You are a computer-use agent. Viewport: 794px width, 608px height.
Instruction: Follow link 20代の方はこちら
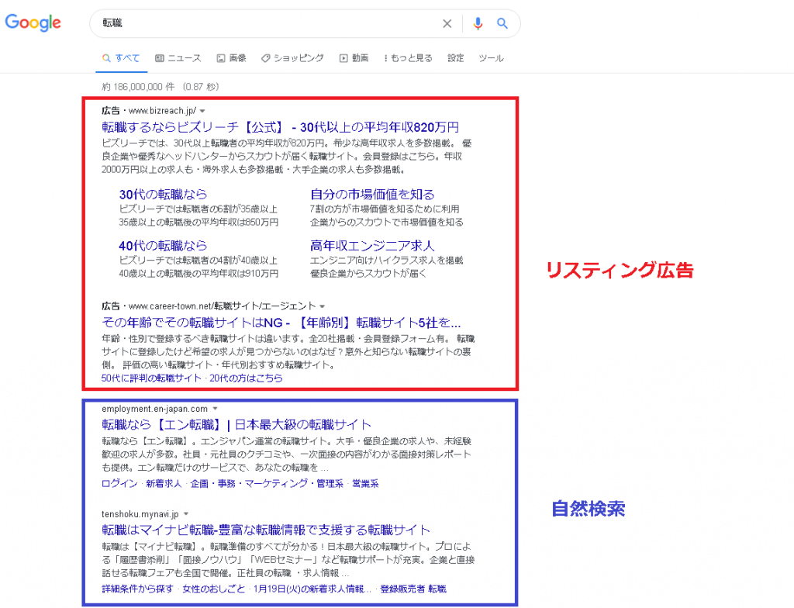point(246,378)
